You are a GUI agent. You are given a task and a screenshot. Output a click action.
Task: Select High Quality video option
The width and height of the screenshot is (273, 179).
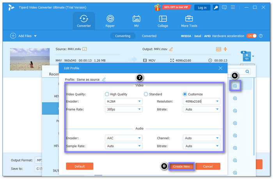tap(116, 94)
